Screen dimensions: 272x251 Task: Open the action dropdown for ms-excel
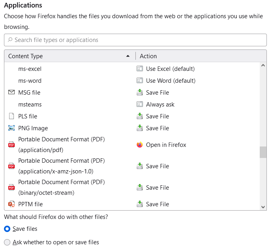point(170,69)
